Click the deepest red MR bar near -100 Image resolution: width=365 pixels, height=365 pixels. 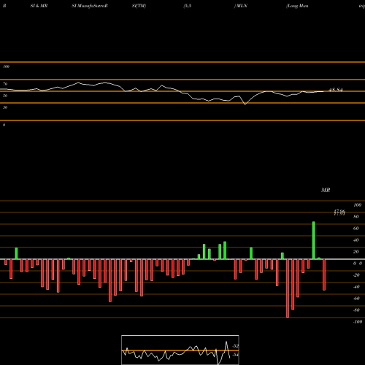click(x=288, y=288)
